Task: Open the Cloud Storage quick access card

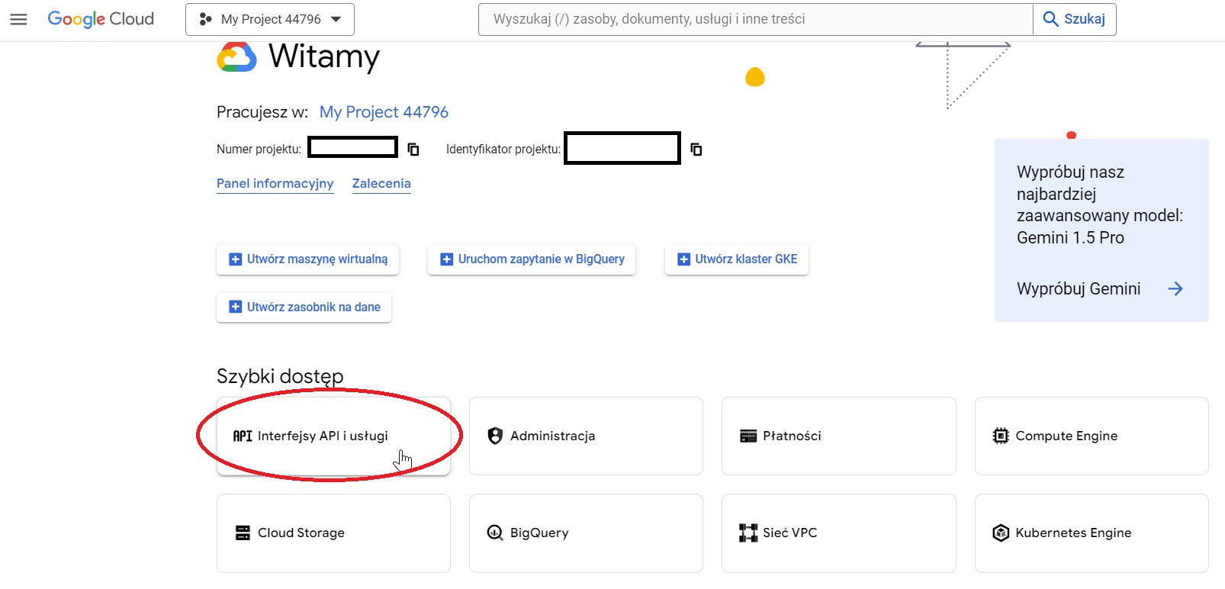Action: pyautogui.click(x=333, y=533)
